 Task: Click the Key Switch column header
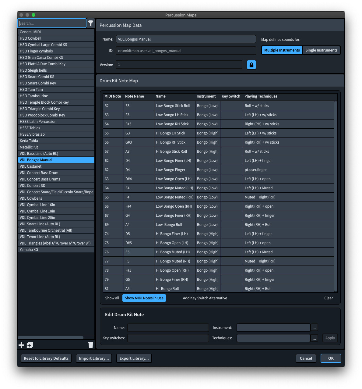point(231,96)
